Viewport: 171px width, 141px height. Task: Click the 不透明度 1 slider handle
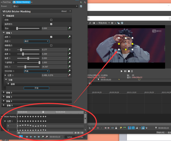(x=39, y=63)
